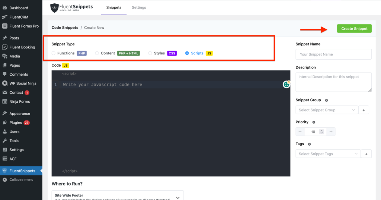Click the Create Snippet button

pos(354,28)
